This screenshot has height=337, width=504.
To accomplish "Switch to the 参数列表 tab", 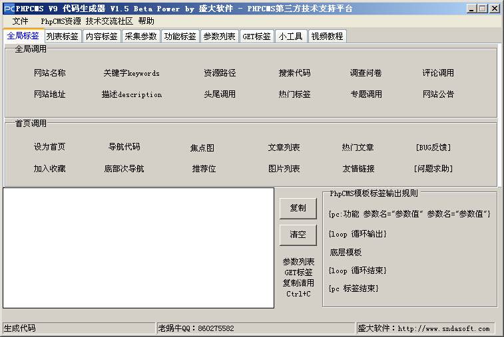I will (219, 37).
